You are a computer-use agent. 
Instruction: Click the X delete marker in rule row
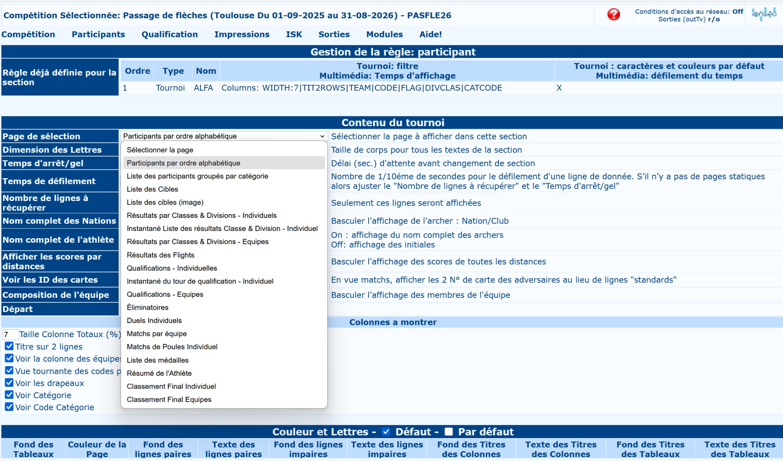click(x=559, y=88)
